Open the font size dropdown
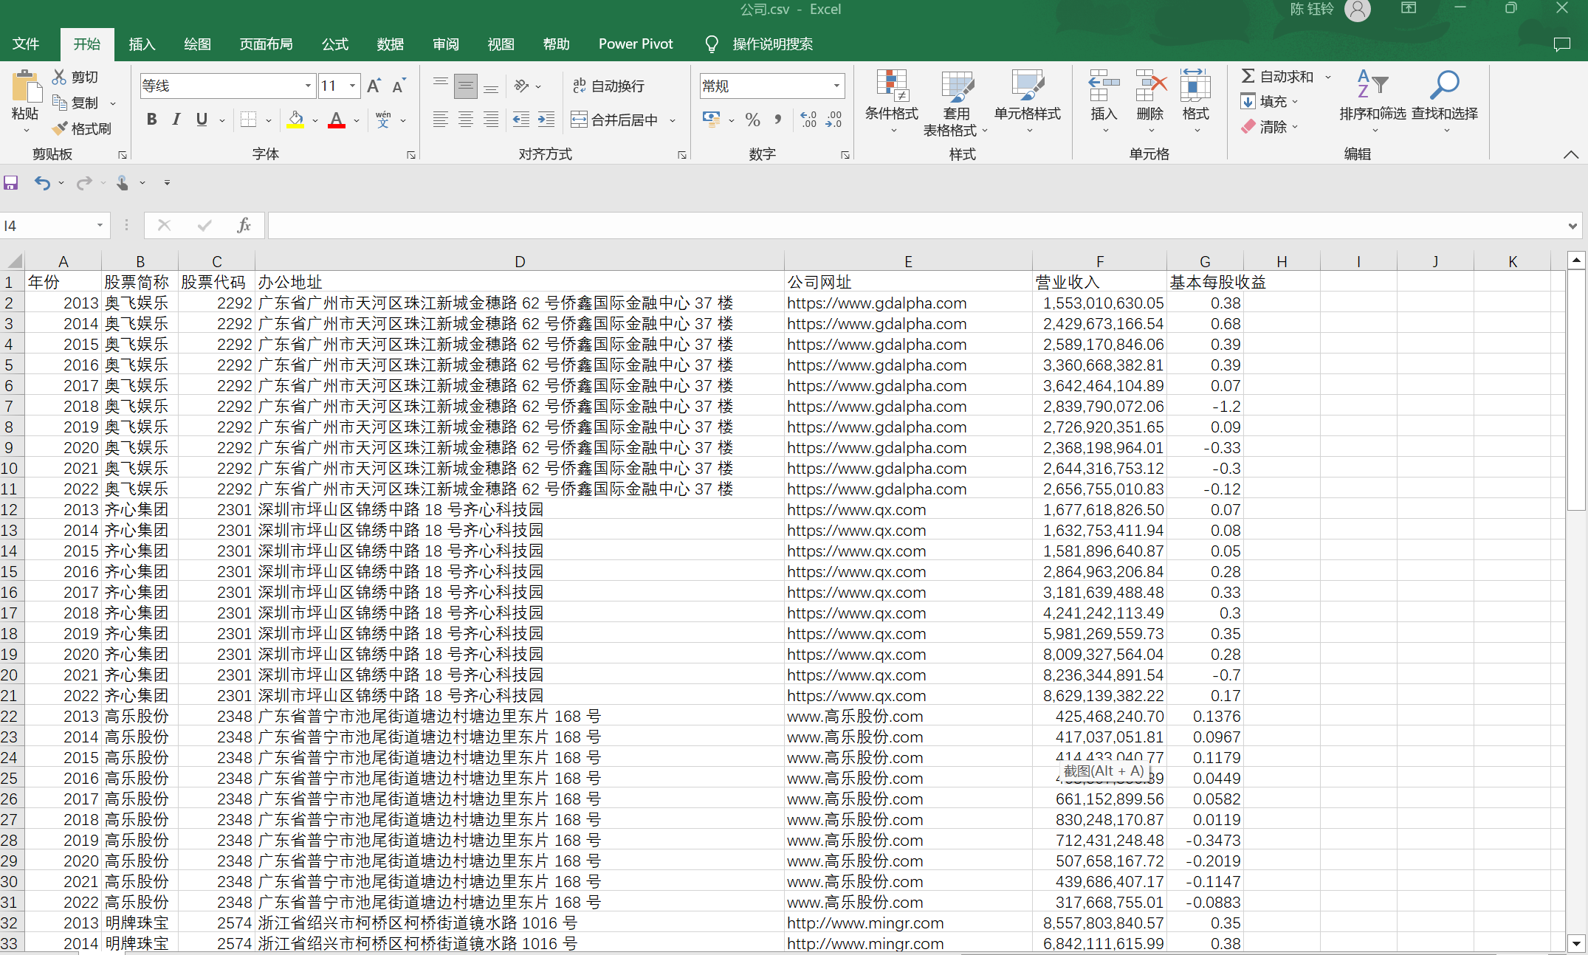1588x955 pixels. [x=352, y=86]
